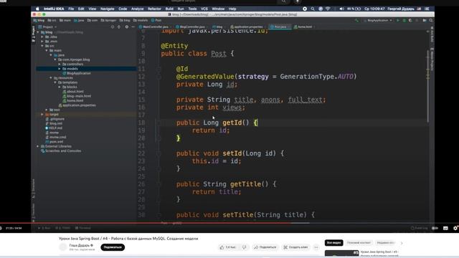Run BlogApplication with green play icon
This screenshot has width=459, height=258.
click(x=398, y=21)
